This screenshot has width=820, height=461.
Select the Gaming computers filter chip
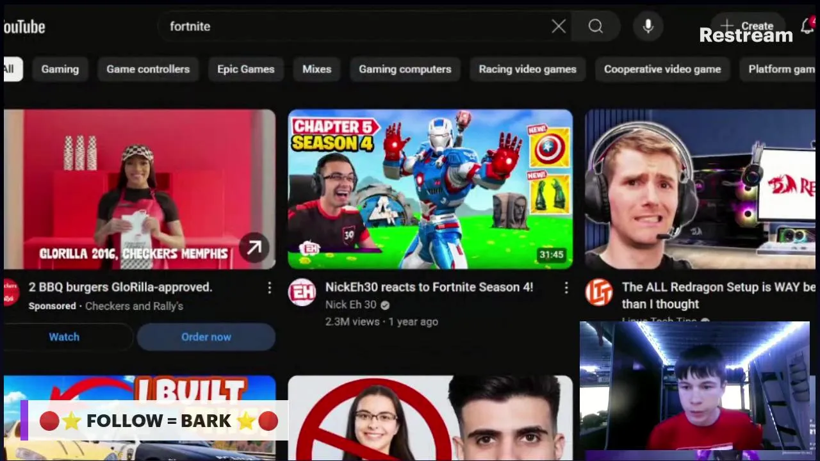coord(405,69)
